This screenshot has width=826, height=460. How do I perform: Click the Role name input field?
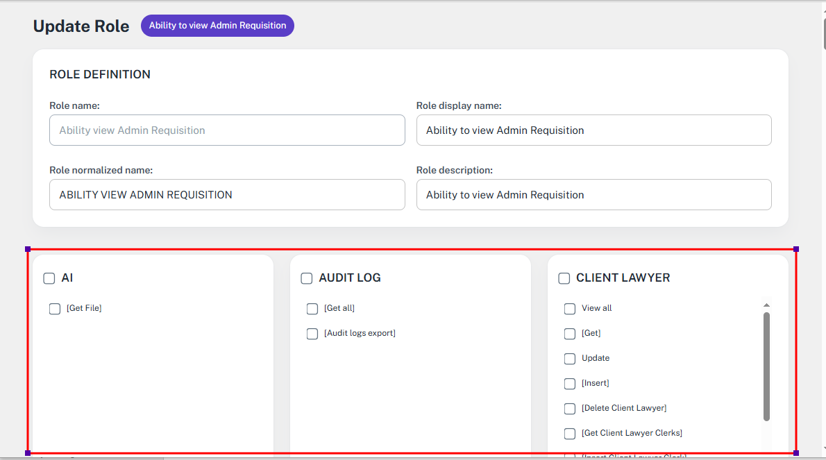pos(227,130)
